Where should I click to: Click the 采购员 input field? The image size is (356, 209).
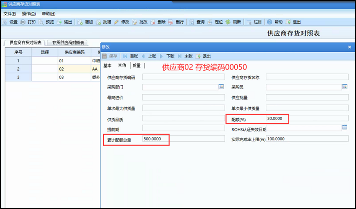point(304,87)
